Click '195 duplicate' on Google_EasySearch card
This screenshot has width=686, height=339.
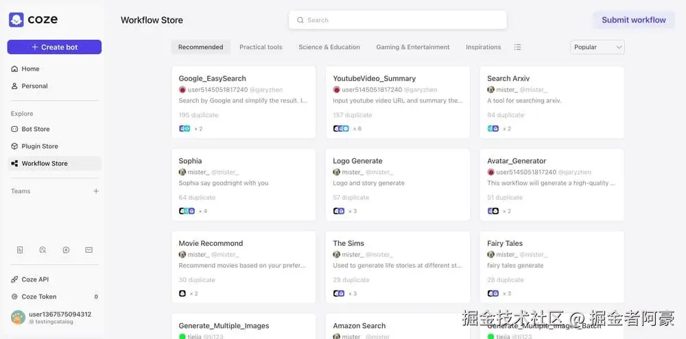click(198, 115)
